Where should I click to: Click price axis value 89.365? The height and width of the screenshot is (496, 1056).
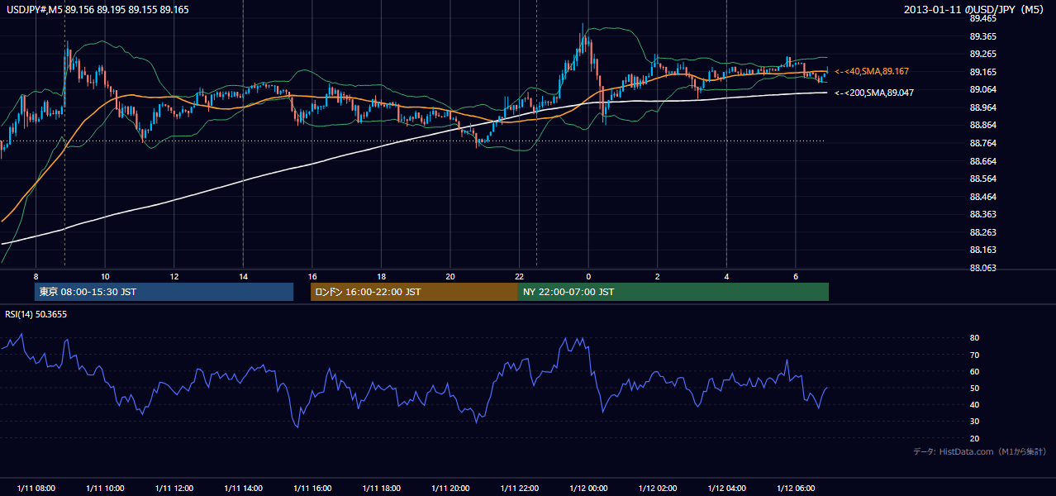tap(982, 36)
